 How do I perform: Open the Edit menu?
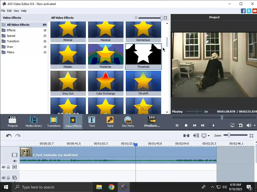coord(9,11)
